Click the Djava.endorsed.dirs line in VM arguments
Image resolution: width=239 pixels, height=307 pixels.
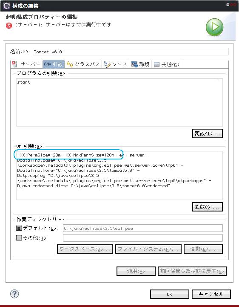[x=94, y=185]
